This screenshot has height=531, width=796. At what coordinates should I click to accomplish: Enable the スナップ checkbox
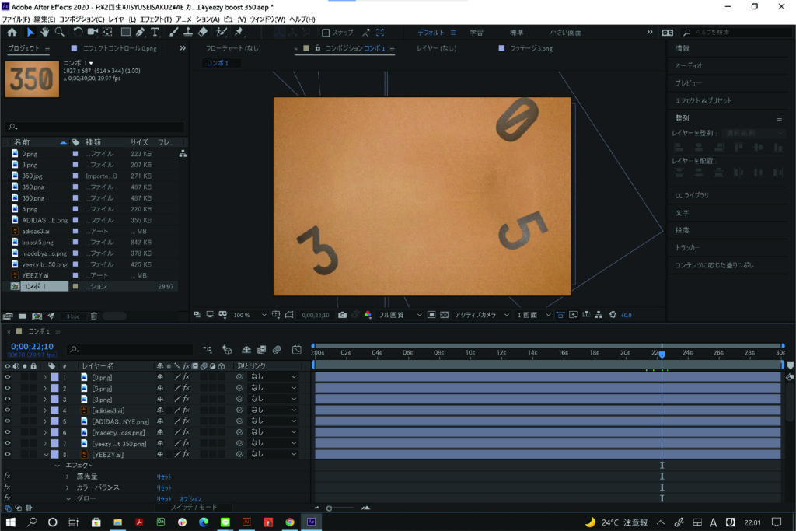[x=326, y=33]
